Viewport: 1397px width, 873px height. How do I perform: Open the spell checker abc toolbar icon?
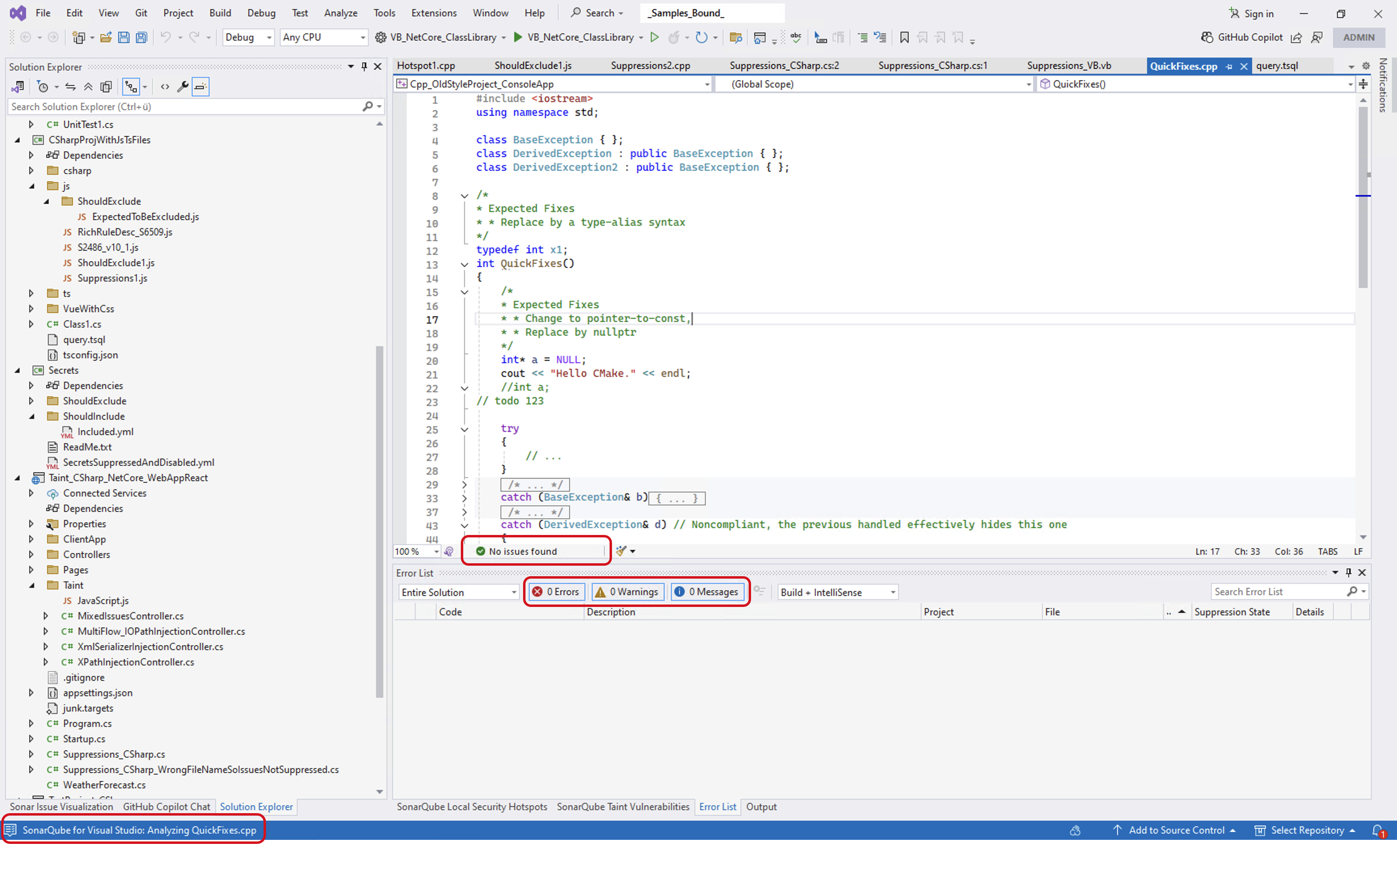tap(796, 37)
